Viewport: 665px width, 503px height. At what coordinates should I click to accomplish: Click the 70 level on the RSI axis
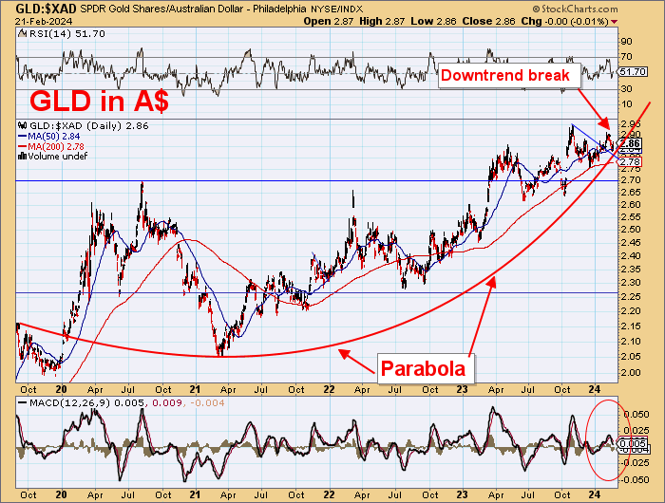pyautogui.click(x=627, y=57)
